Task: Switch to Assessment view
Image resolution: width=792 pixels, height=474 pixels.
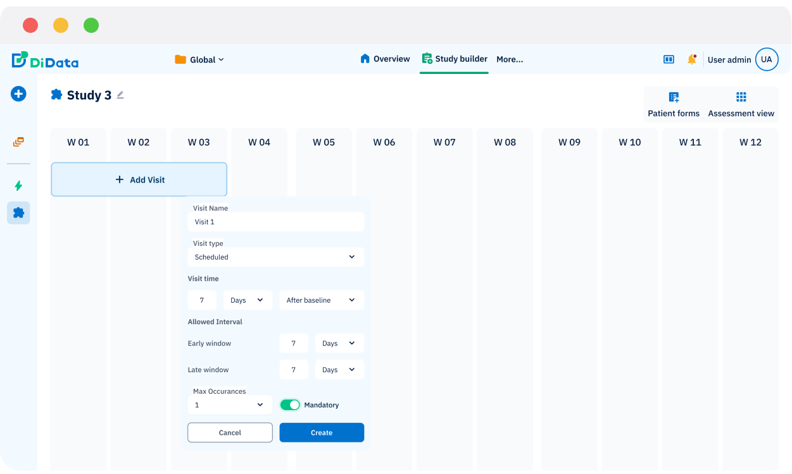Action: (x=741, y=105)
